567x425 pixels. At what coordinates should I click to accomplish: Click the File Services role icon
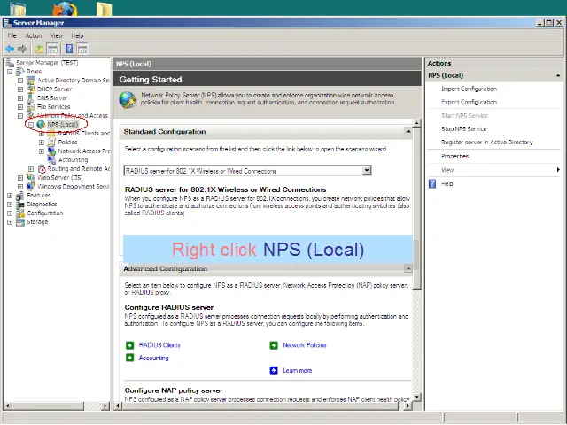[31, 106]
